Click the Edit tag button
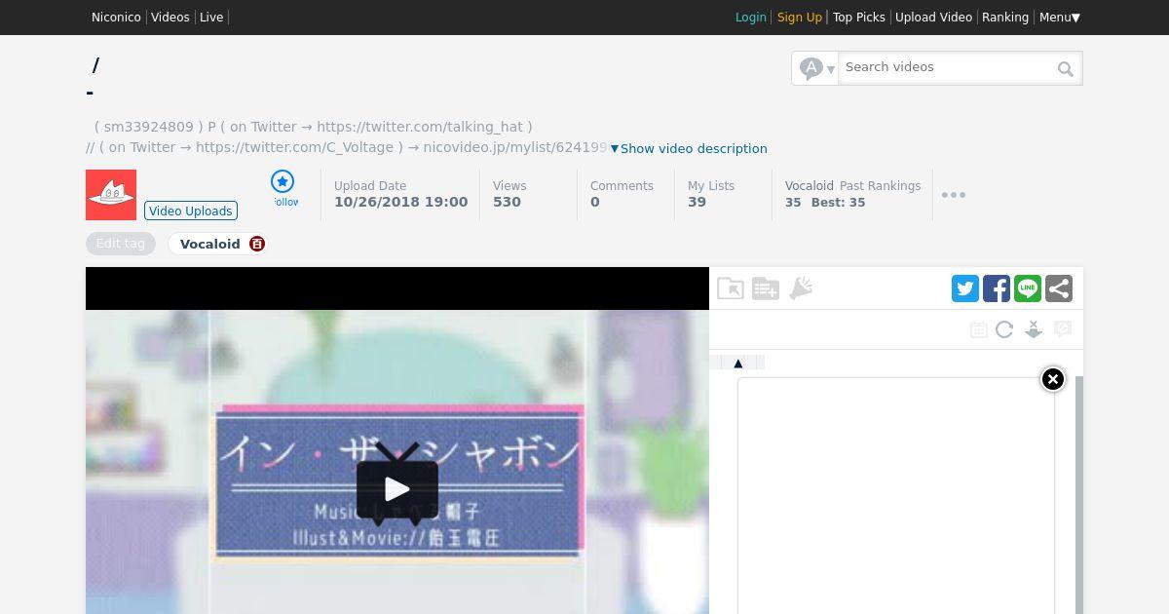 click(x=121, y=244)
